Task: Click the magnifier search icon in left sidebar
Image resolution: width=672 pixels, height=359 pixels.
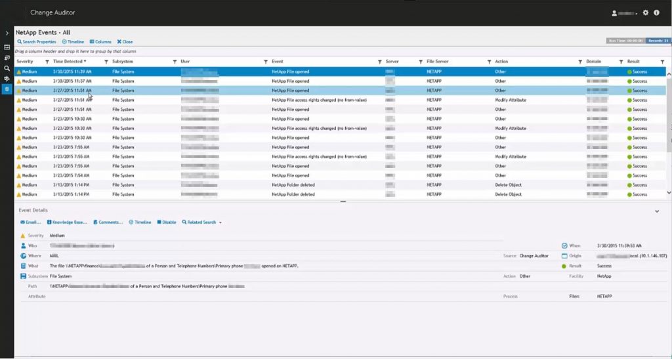Action: pyautogui.click(x=7, y=68)
